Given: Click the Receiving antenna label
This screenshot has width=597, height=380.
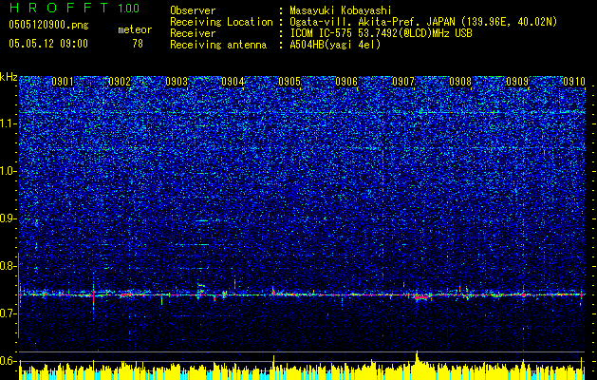Looking at the screenshot, I should tap(218, 45).
